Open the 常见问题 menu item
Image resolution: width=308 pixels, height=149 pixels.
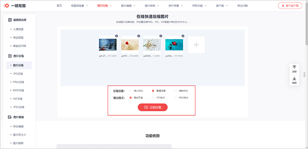pos(242,6)
